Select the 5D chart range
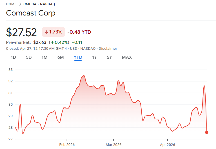Screen dimensions: 216x149 [x=29, y=57]
